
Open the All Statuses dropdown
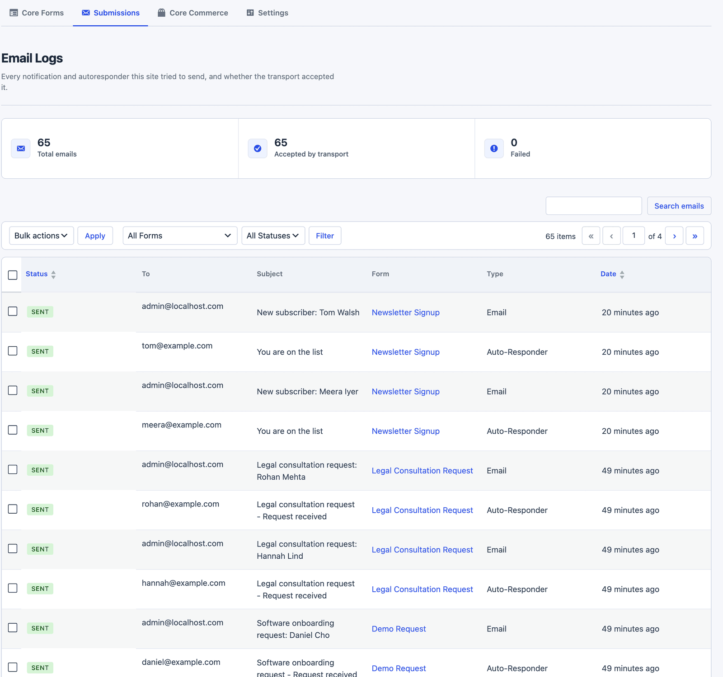point(273,236)
